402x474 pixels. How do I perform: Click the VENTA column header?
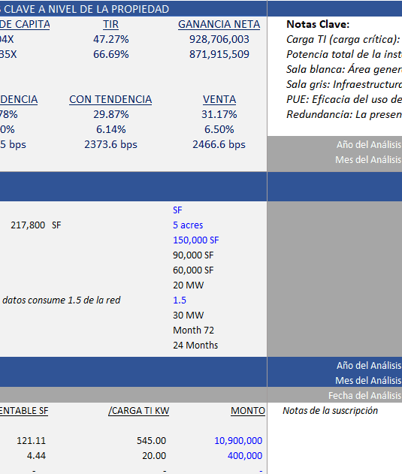(x=219, y=99)
